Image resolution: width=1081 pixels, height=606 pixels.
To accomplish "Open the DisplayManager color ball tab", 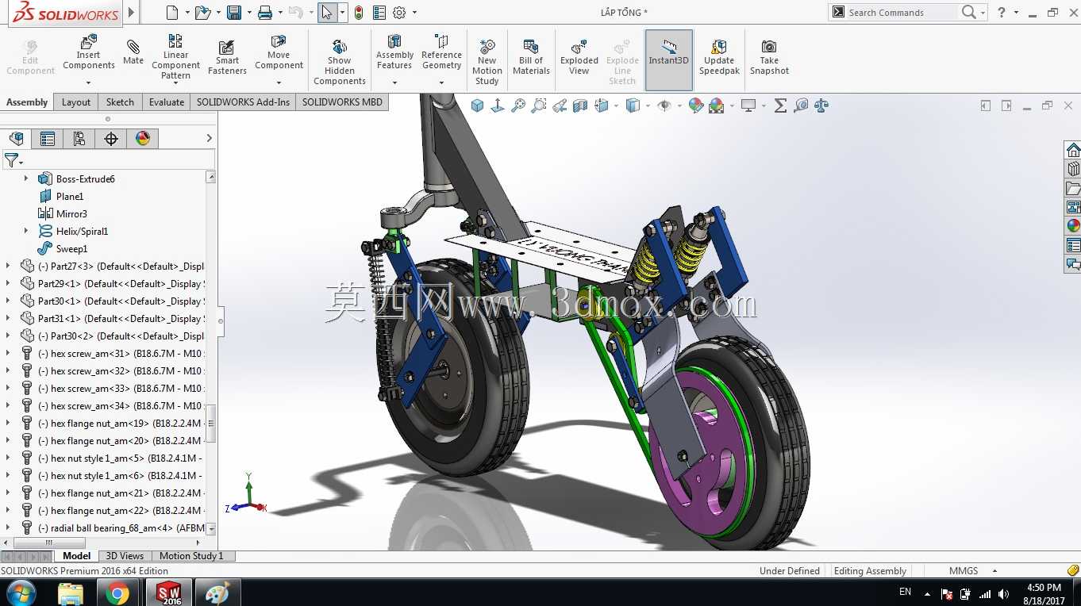I will click(143, 139).
